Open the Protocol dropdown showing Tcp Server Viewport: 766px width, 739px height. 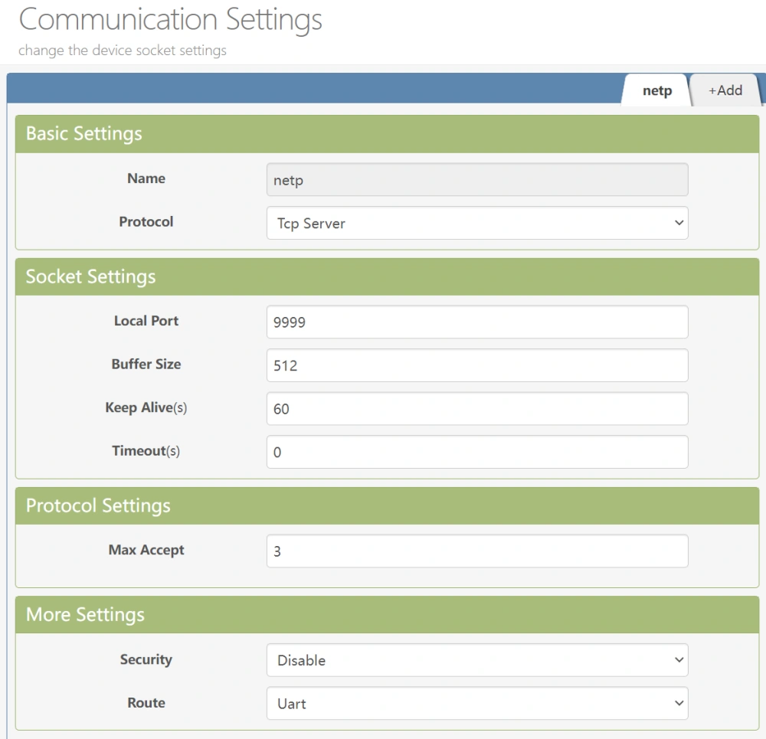click(x=477, y=223)
